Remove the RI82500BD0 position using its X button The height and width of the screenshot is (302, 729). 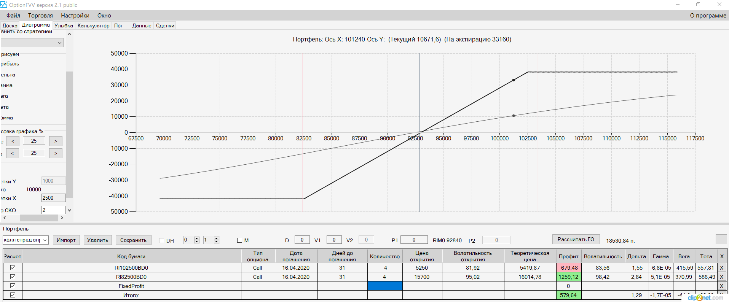coord(721,277)
